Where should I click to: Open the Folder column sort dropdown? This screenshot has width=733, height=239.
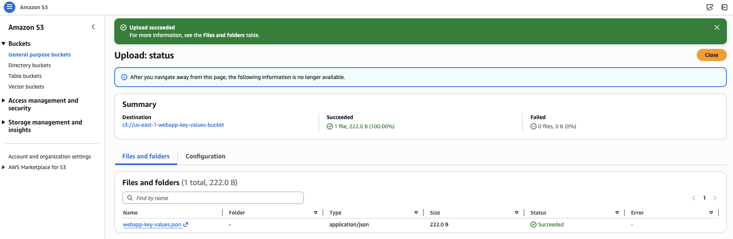point(315,213)
